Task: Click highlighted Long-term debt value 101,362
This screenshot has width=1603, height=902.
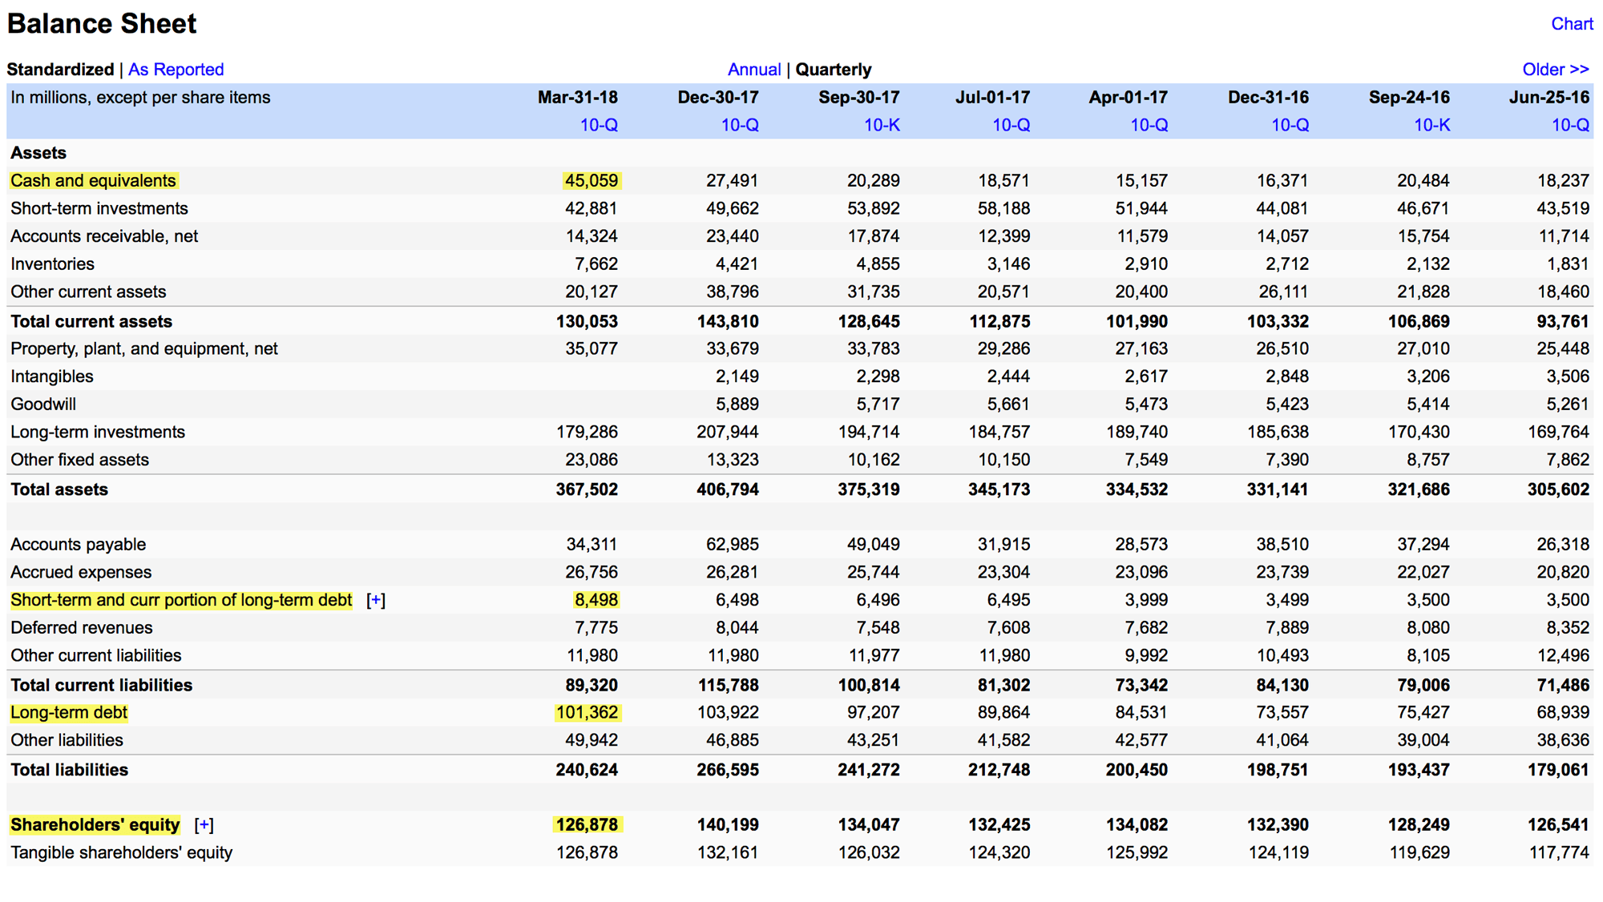Action: (x=587, y=713)
